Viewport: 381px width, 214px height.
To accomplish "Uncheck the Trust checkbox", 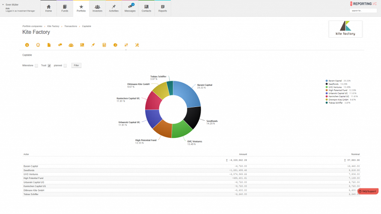I will pos(49,65).
